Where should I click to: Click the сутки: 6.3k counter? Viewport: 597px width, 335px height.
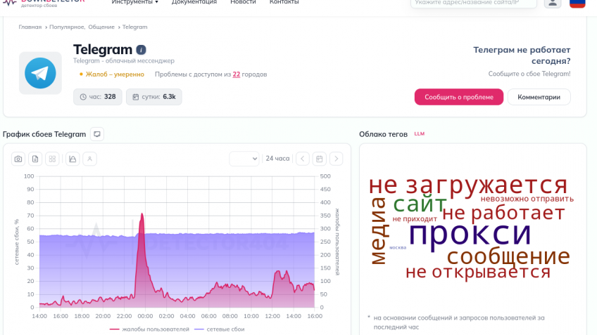[153, 97]
